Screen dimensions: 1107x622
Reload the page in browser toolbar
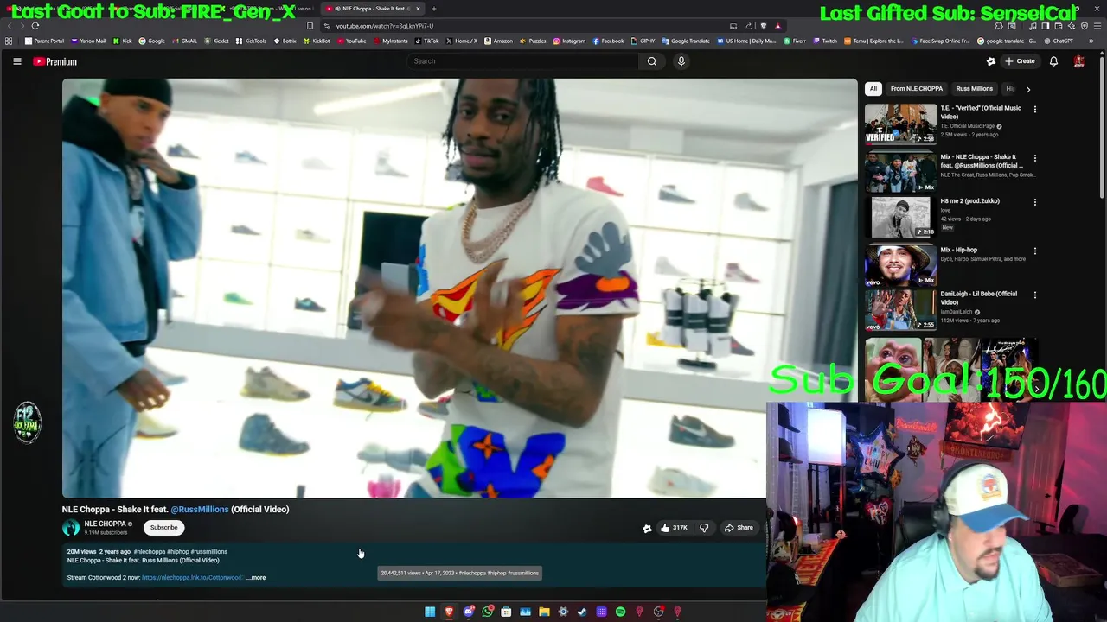coord(35,26)
